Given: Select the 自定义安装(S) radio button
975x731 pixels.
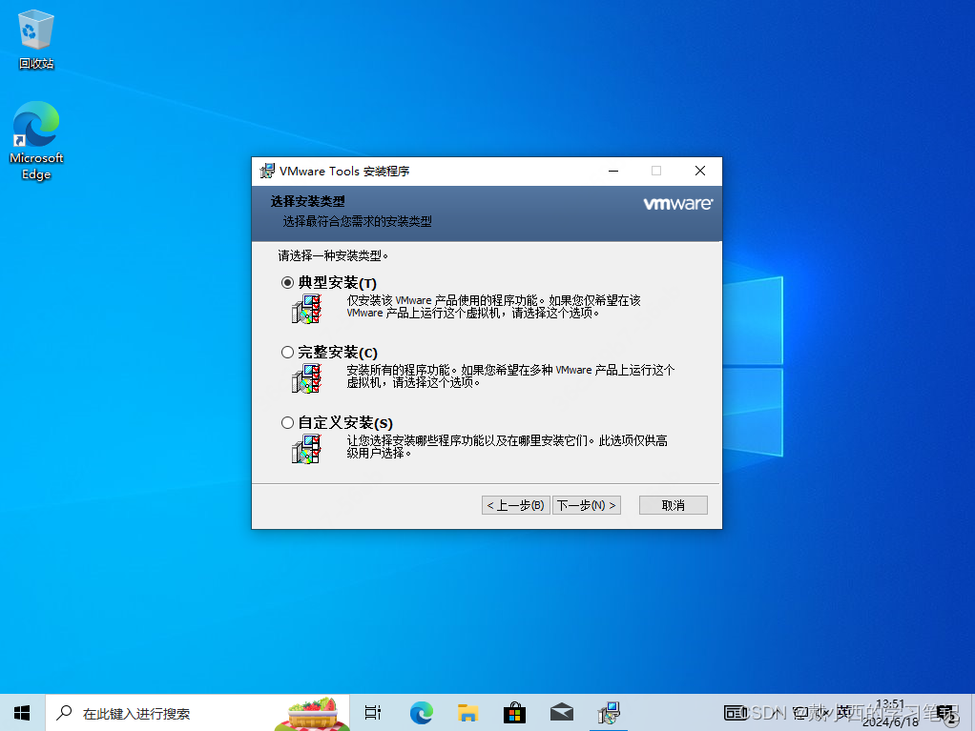Looking at the screenshot, I should point(287,423).
